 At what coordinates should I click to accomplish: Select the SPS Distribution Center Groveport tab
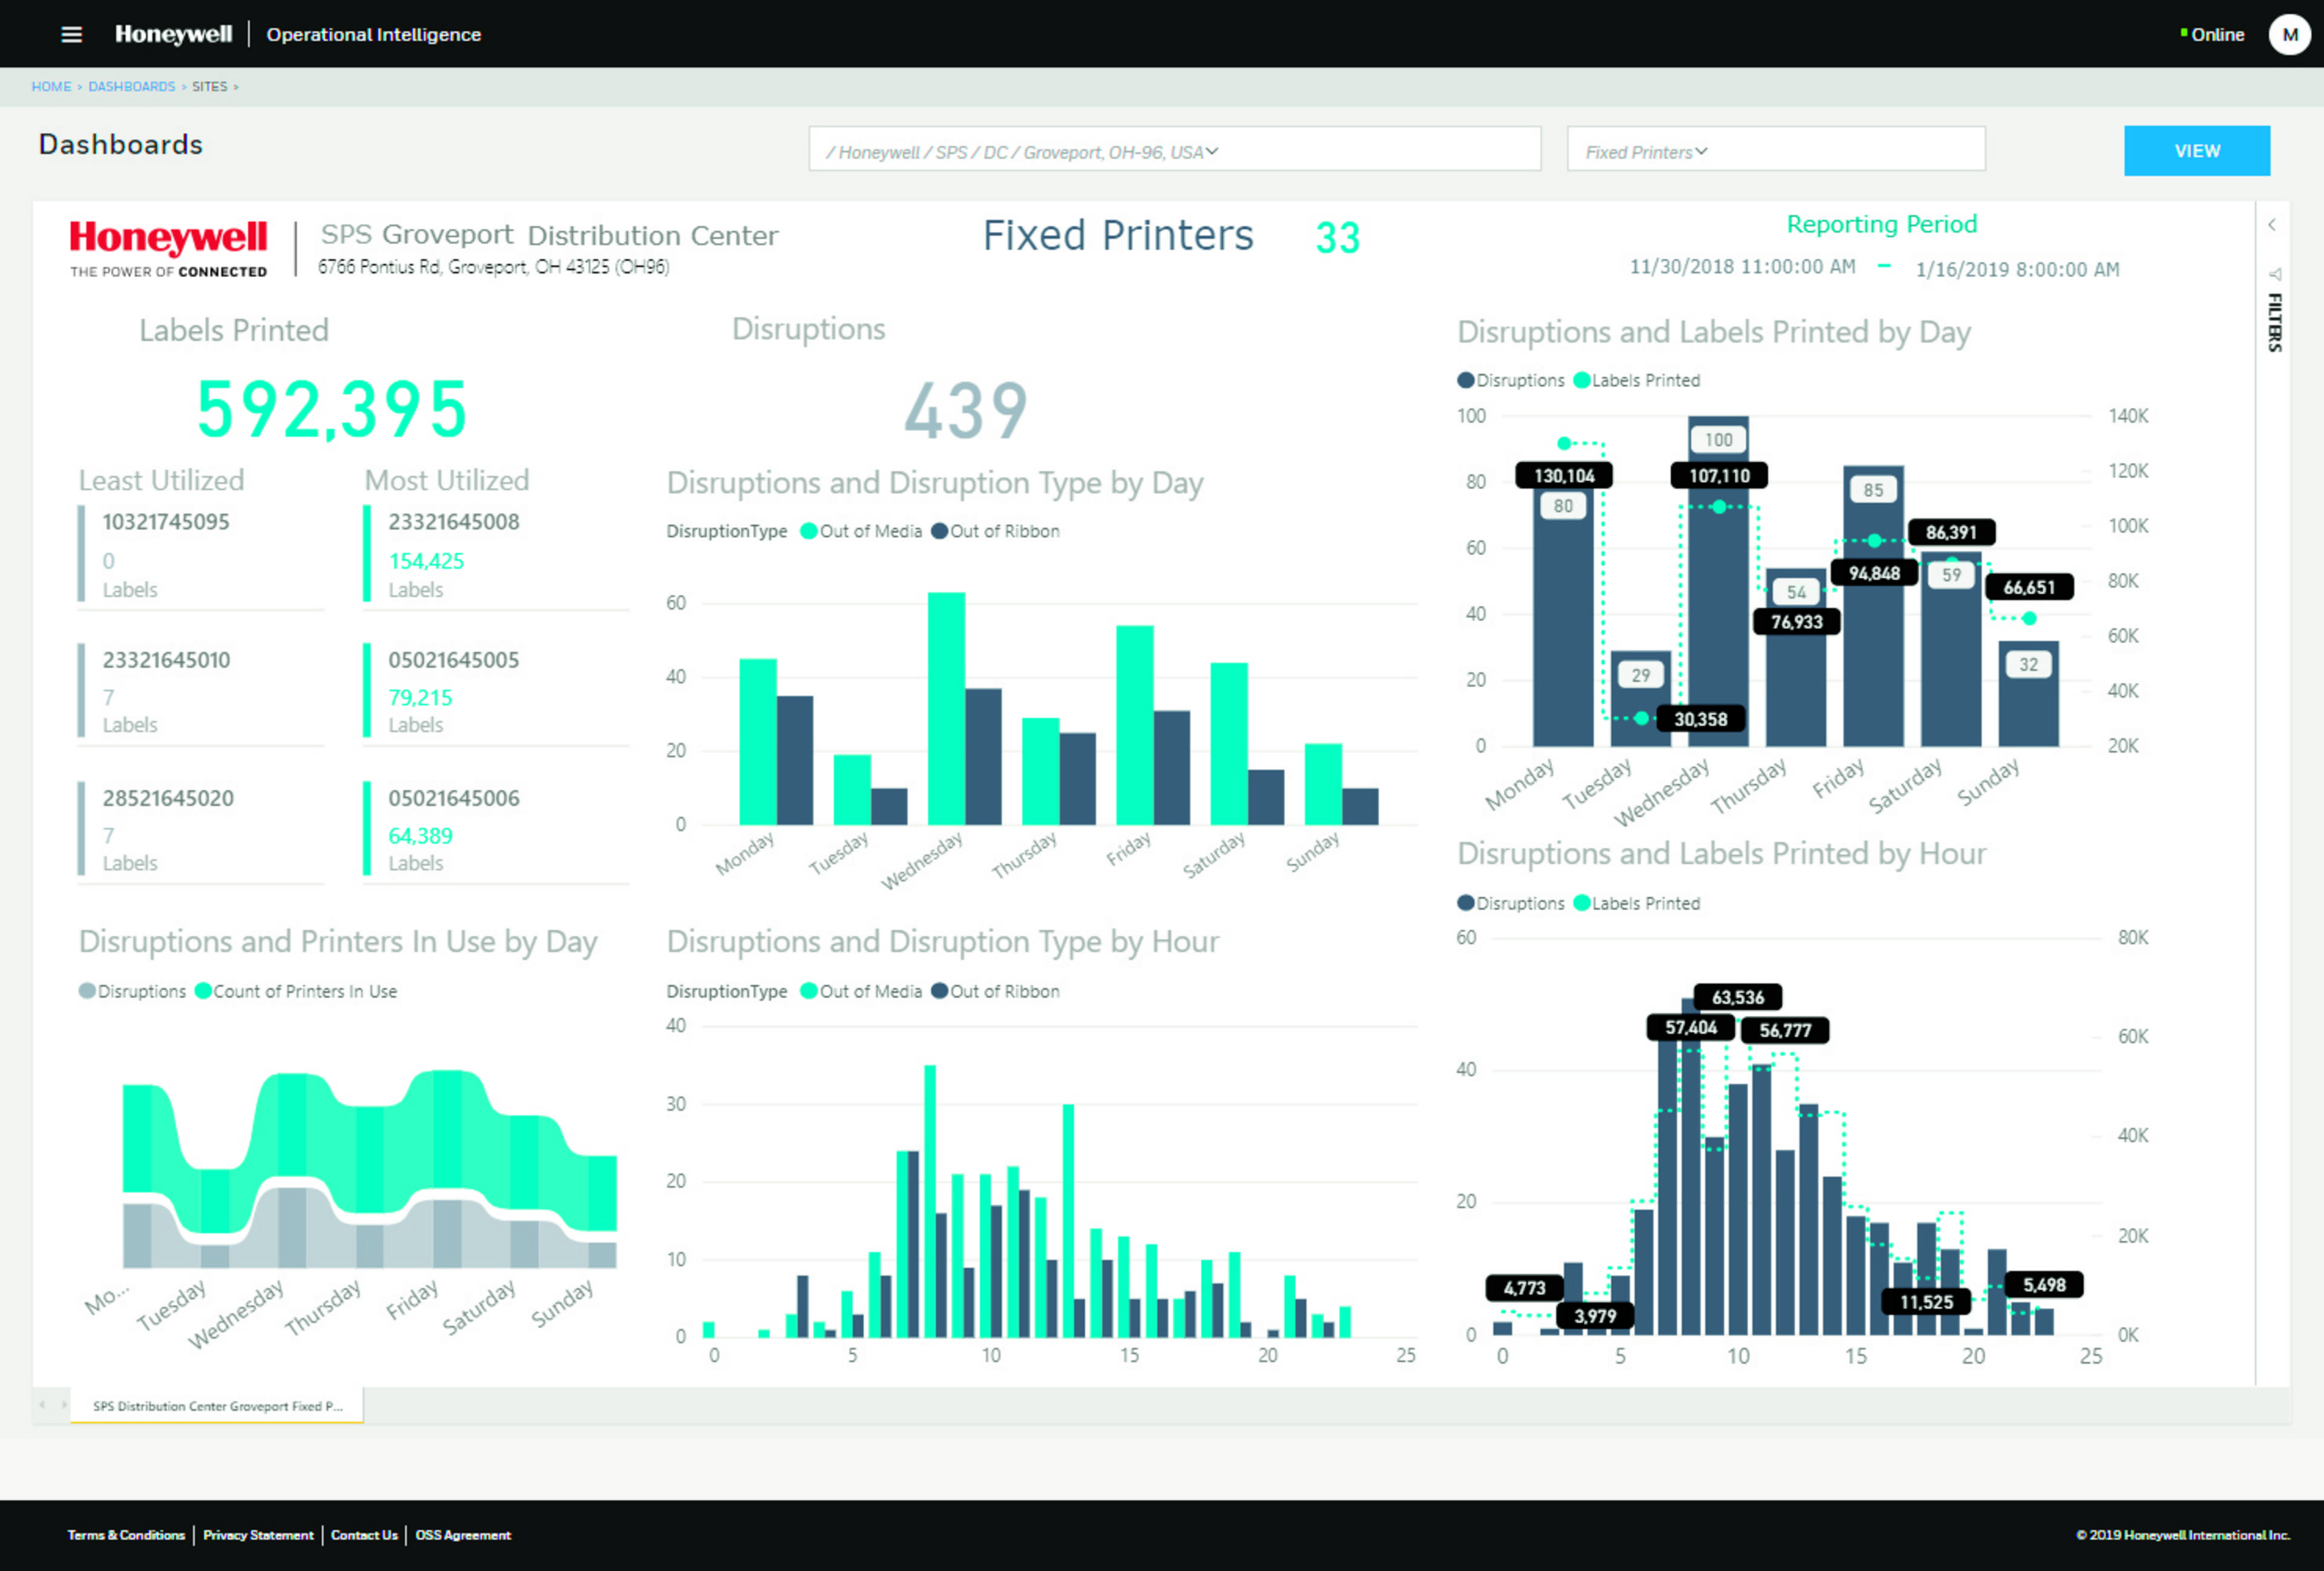click(217, 1405)
